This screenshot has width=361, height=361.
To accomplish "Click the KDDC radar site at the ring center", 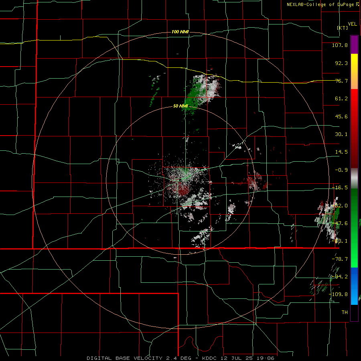I will coord(180,180).
